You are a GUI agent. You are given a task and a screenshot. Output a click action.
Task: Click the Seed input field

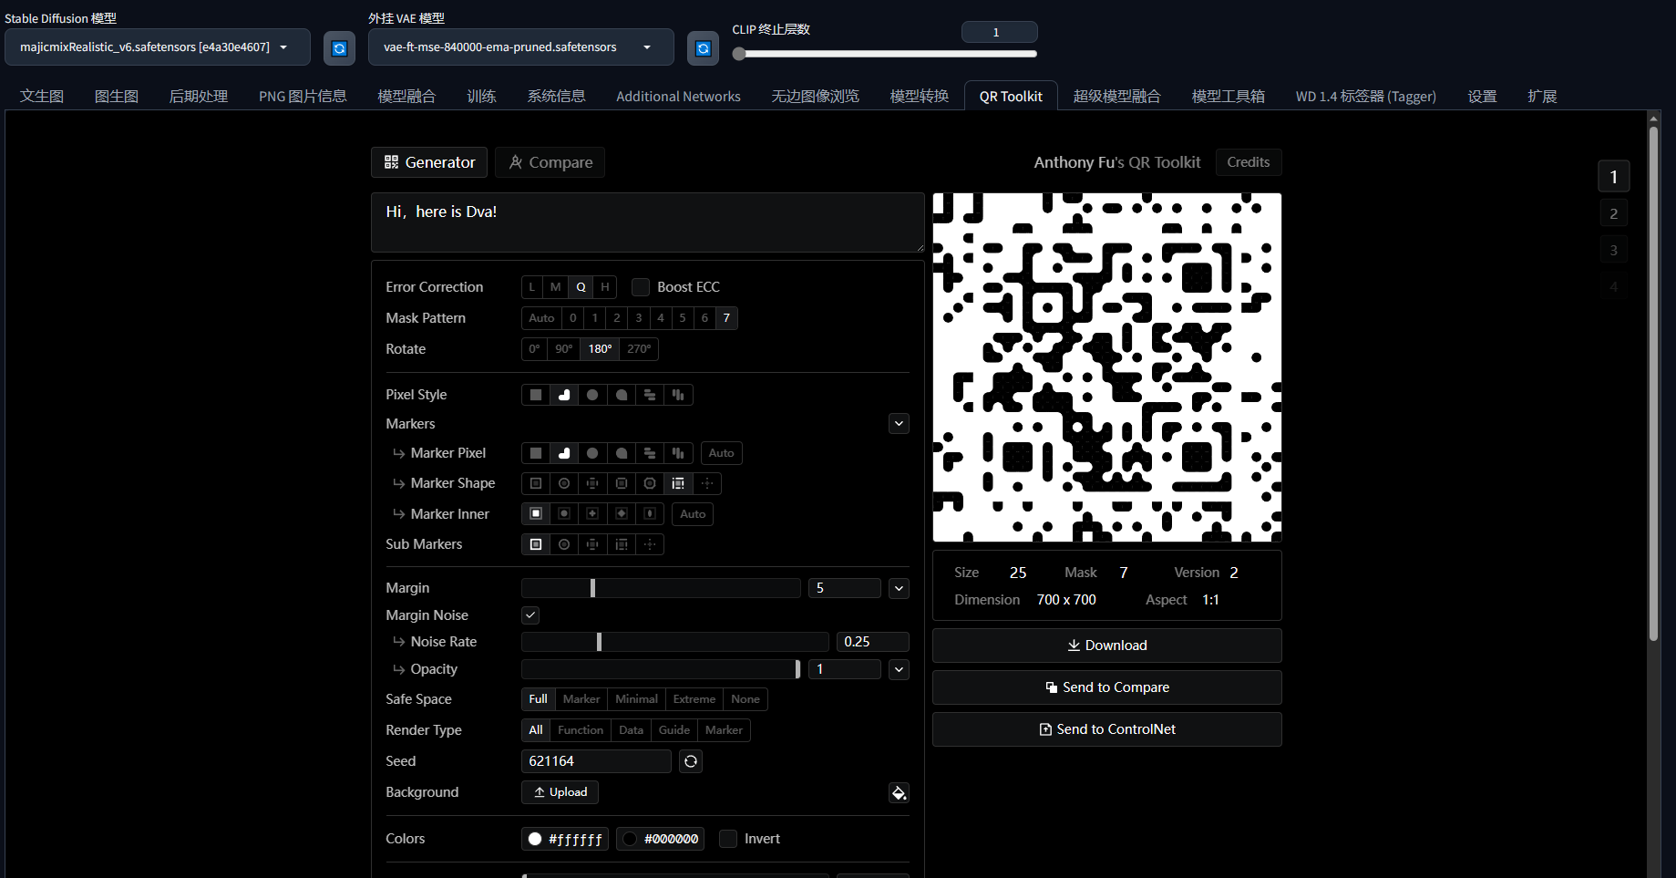[x=596, y=761]
